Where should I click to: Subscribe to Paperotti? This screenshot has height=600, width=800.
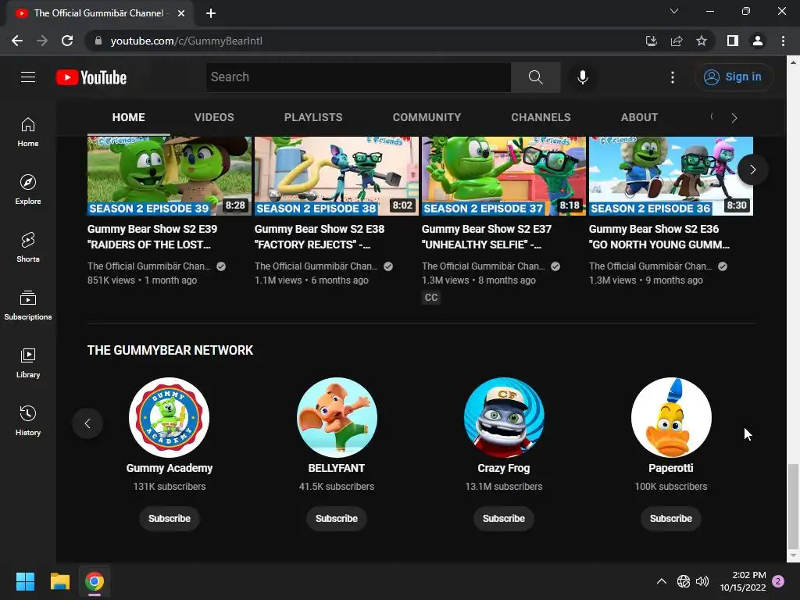point(671,519)
